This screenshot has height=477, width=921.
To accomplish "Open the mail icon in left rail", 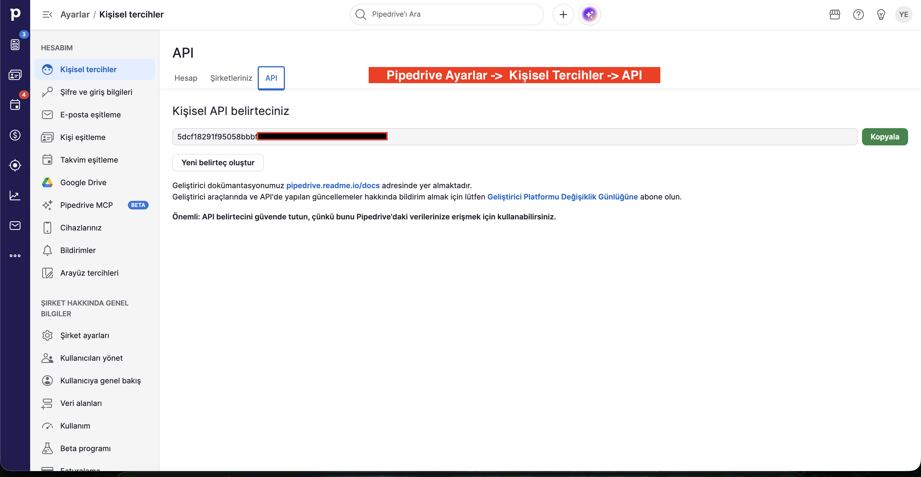I will 15,226.
